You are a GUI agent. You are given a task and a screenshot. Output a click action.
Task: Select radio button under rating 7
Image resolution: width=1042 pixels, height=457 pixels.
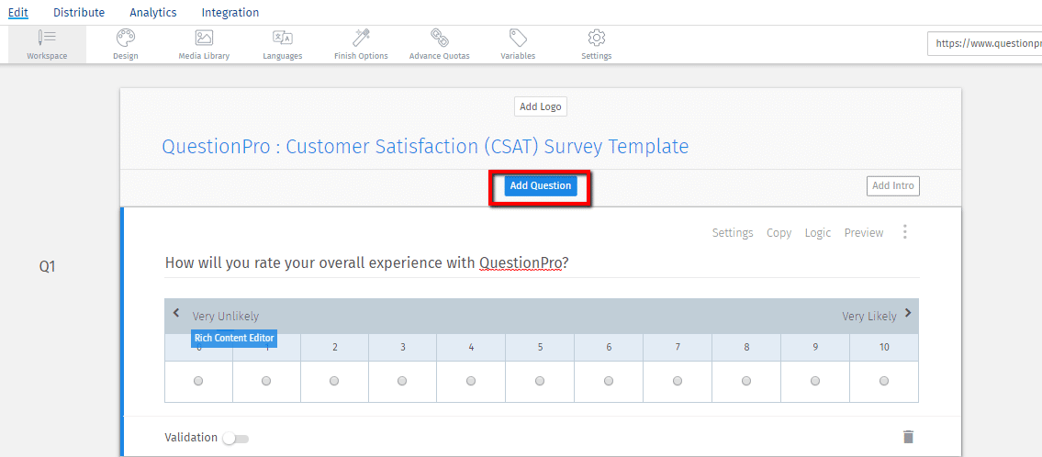(x=678, y=381)
